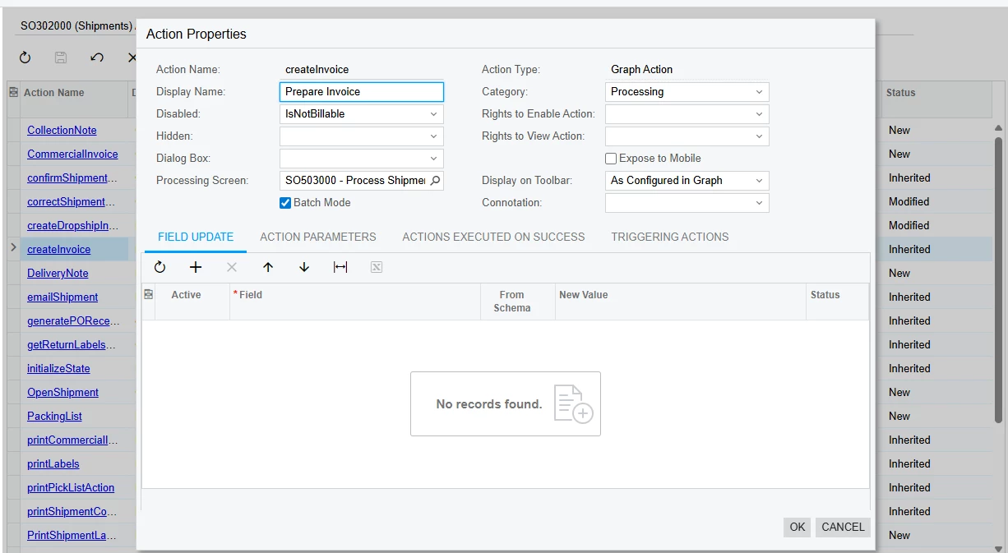Switch to the Action Parameters tab

tap(317, 237)
